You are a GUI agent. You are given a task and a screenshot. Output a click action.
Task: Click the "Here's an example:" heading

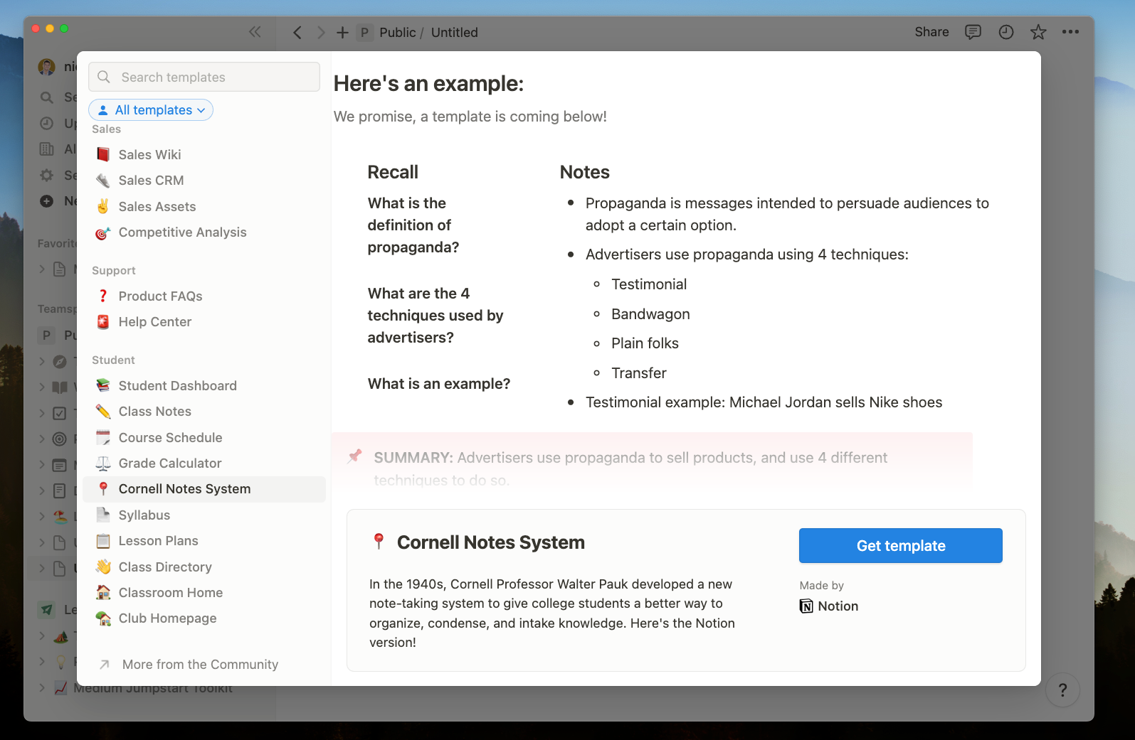[x=428, y=84]
